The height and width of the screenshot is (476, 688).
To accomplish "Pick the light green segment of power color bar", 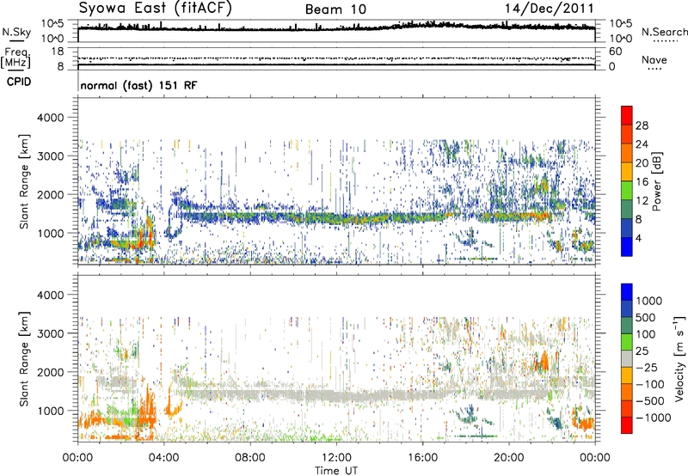I will (627, 190).
